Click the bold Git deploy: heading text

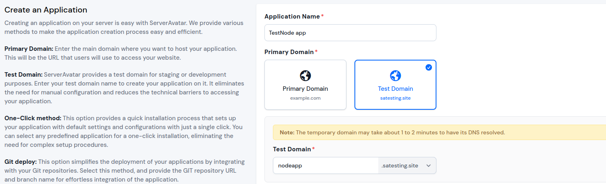pyautogui.click(x=20, y=162)
